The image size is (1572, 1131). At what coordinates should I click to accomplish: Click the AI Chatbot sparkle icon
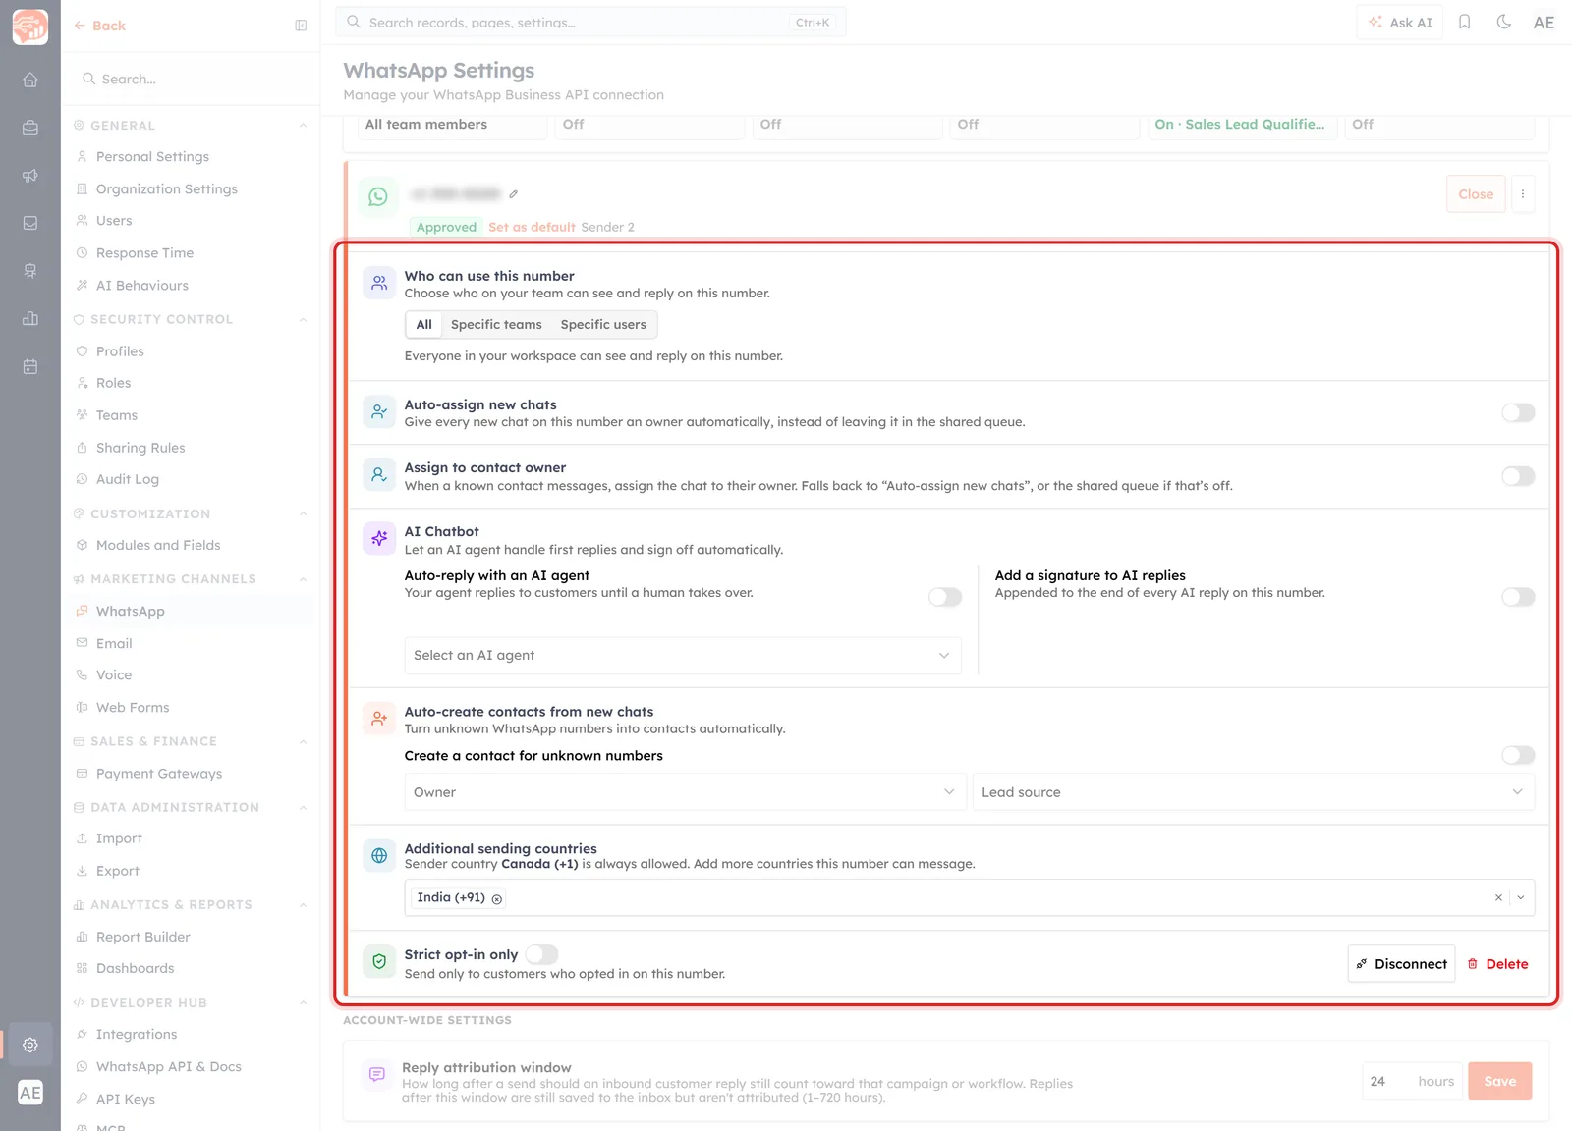379,538
